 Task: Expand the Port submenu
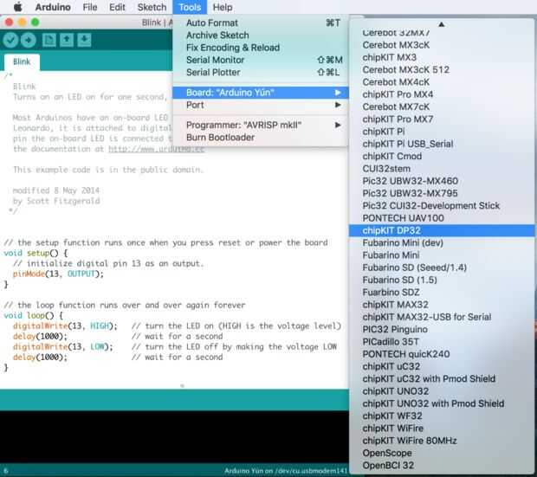click(261, 105)
